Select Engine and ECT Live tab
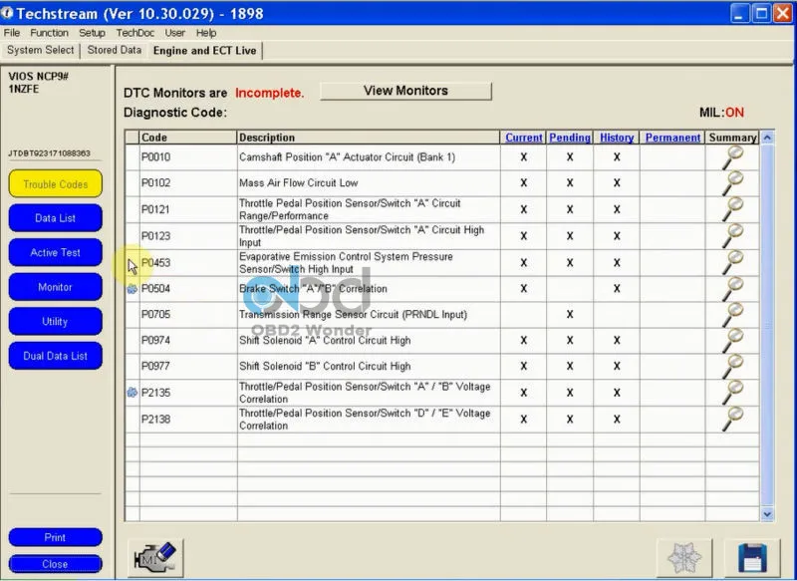 [205, 50]
